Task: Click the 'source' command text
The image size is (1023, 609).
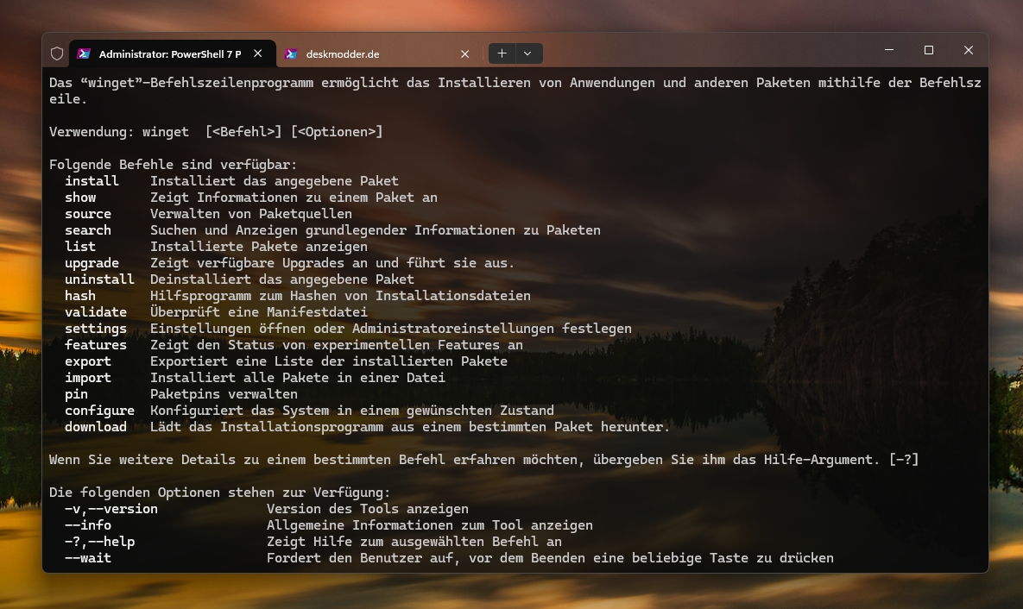Action: point(87,214)
